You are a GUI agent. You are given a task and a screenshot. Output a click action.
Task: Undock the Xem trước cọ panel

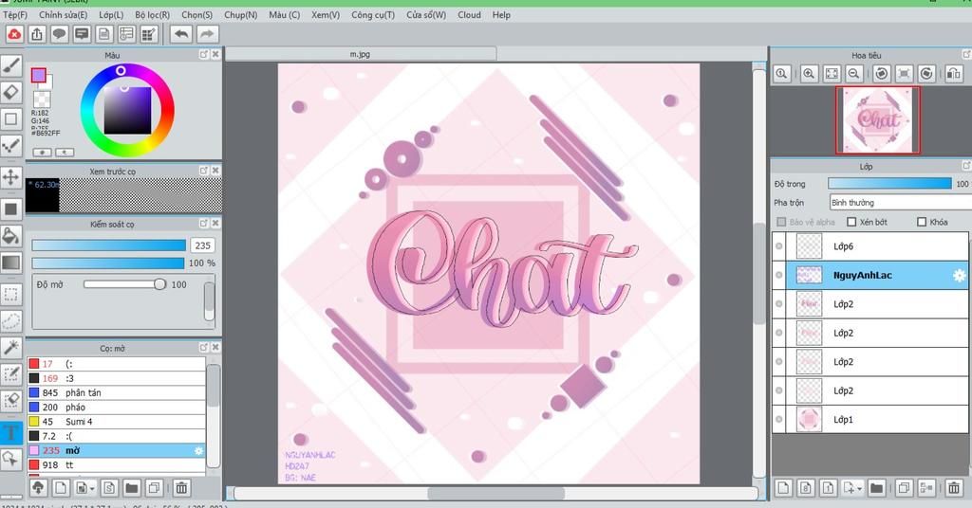203,171
